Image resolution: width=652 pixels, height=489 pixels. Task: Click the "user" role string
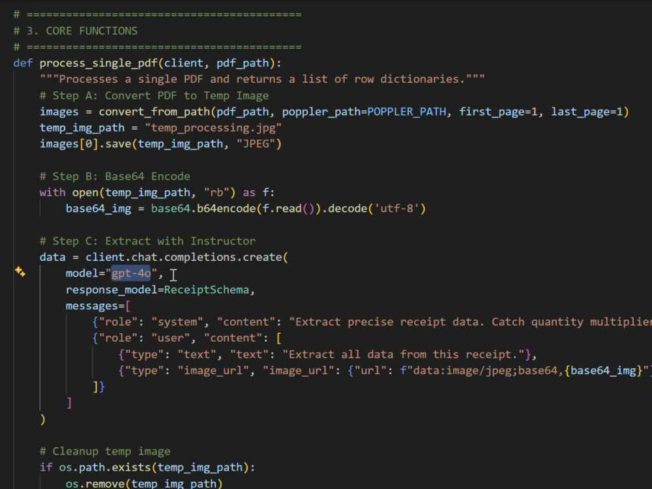tap(170, 338)
